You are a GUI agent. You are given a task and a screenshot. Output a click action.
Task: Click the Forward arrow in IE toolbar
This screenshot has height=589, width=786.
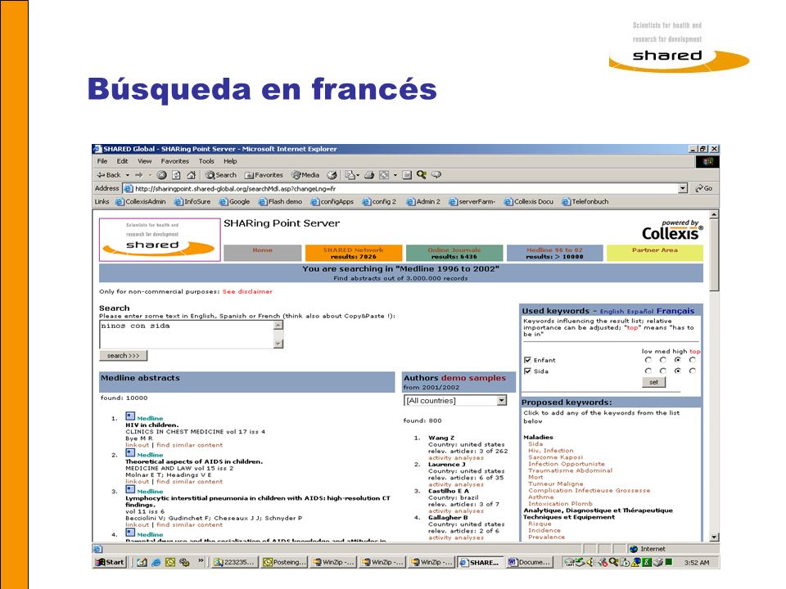pyautogui.click(x=139, y=175)
